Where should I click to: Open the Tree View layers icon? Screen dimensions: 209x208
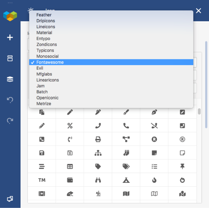pos(10,79)
